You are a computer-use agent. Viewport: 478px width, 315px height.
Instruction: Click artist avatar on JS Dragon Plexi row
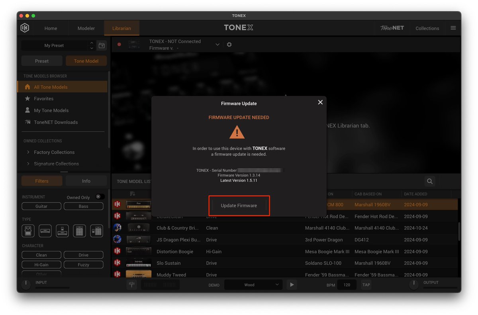117,239
